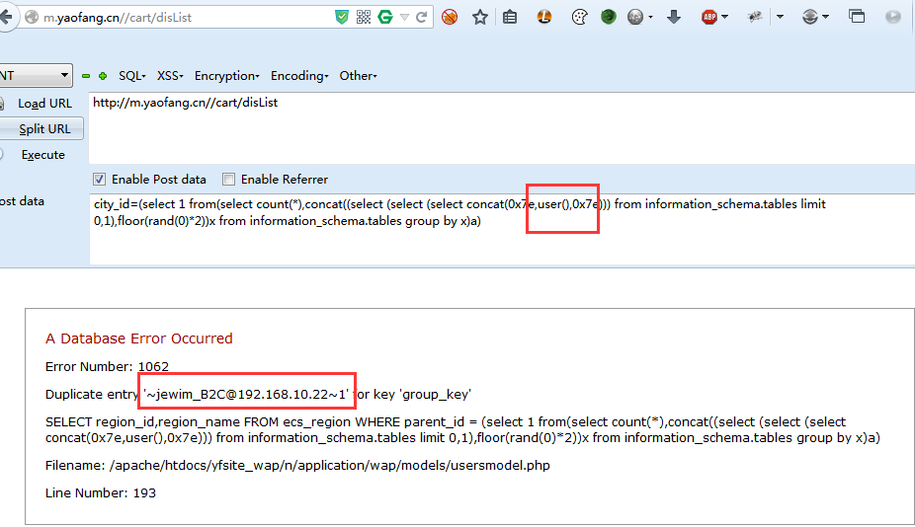This screenshot has width=915, height=527.
Task: Click the Firebug bug icon
Action: [x=755, y=18]
